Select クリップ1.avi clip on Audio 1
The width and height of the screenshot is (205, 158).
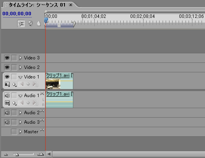coord(60,99)
